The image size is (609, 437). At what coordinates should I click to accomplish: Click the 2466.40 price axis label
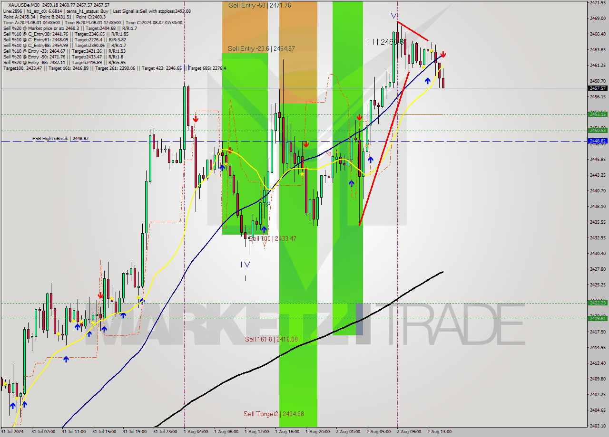[x=598, y=34]
